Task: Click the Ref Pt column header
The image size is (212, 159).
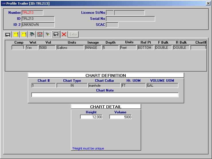Action: pyautogui.click(x=146, y=42)
